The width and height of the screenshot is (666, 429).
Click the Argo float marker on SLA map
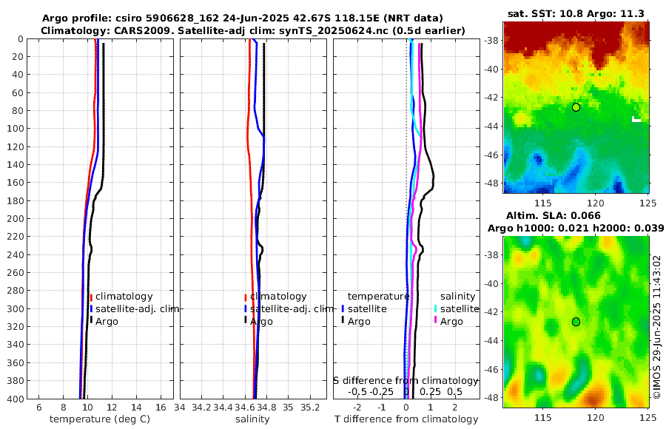[x=576, y=322]
